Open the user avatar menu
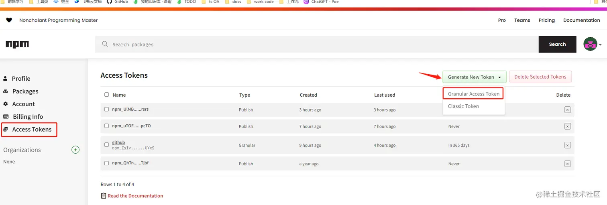 tap(593, 44)
